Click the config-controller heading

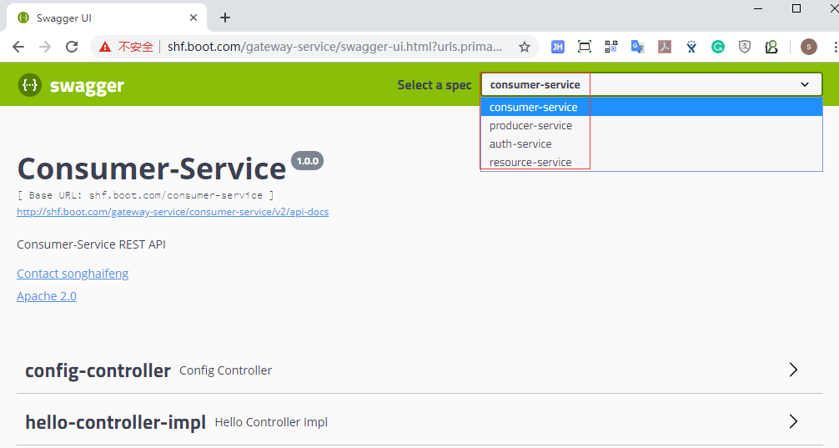pos(98,370)
